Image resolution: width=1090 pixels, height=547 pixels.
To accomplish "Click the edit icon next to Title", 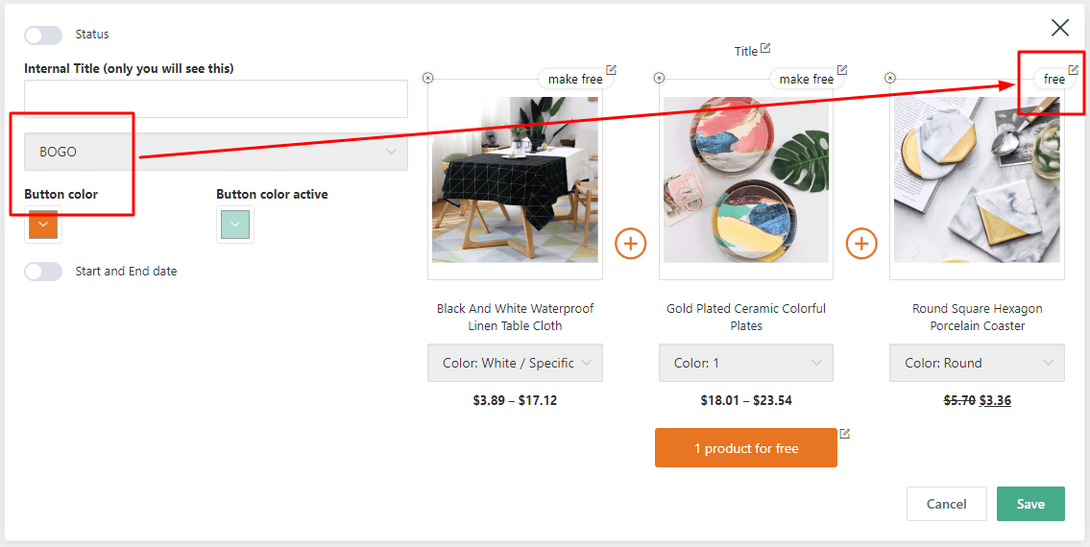I will (765, 49).
